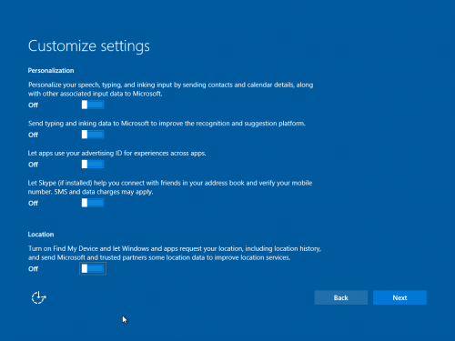Image resolution: width=455 pixels, height=341 pixels.
Task: Click the speech, typing personalization description
Action: (170, 89)
